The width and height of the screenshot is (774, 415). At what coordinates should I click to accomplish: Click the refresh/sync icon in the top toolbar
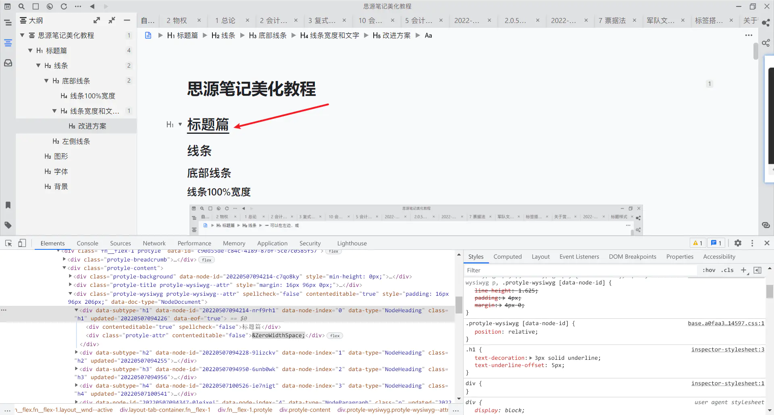64,6
